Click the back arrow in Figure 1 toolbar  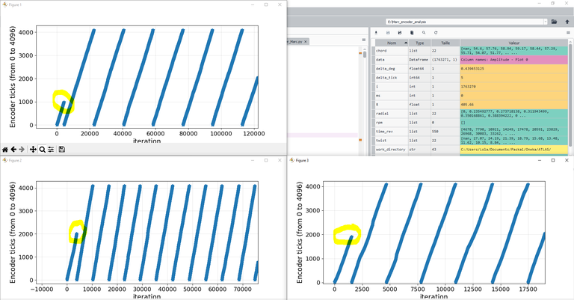tap(14, 150)
